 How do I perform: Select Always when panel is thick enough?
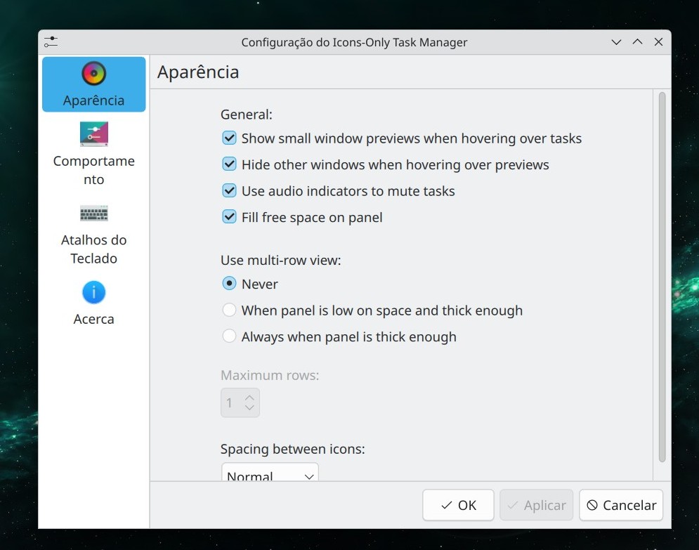click(229, 336)
